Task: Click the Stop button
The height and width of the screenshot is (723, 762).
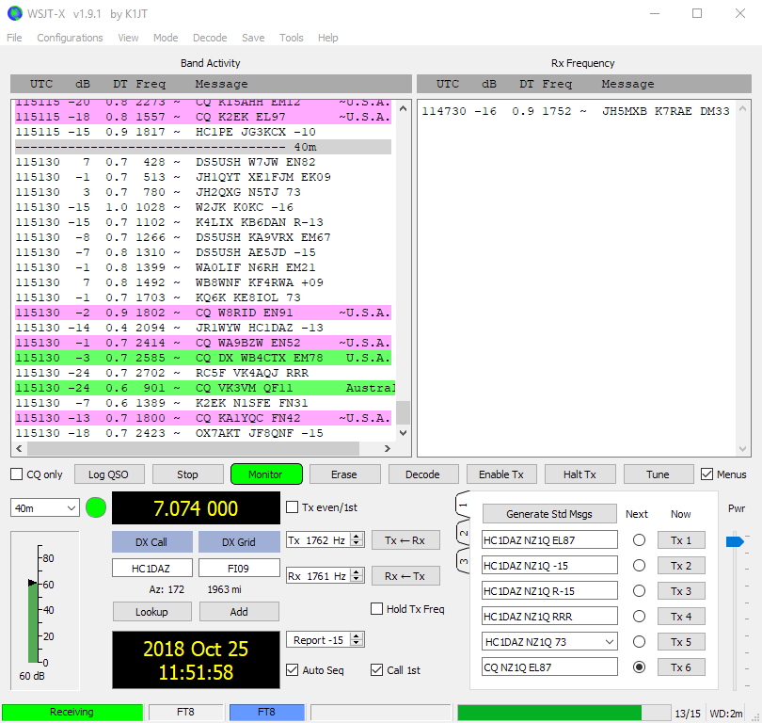Action: point(187,474)
